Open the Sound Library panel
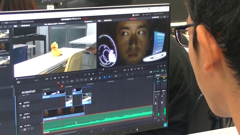 [x=27, y=22]
